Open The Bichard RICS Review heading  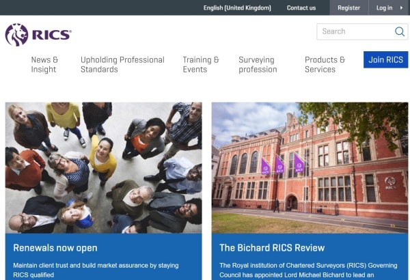point(272,248)
